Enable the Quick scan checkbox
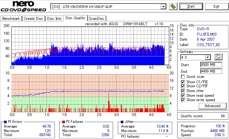 pos(183,77)
